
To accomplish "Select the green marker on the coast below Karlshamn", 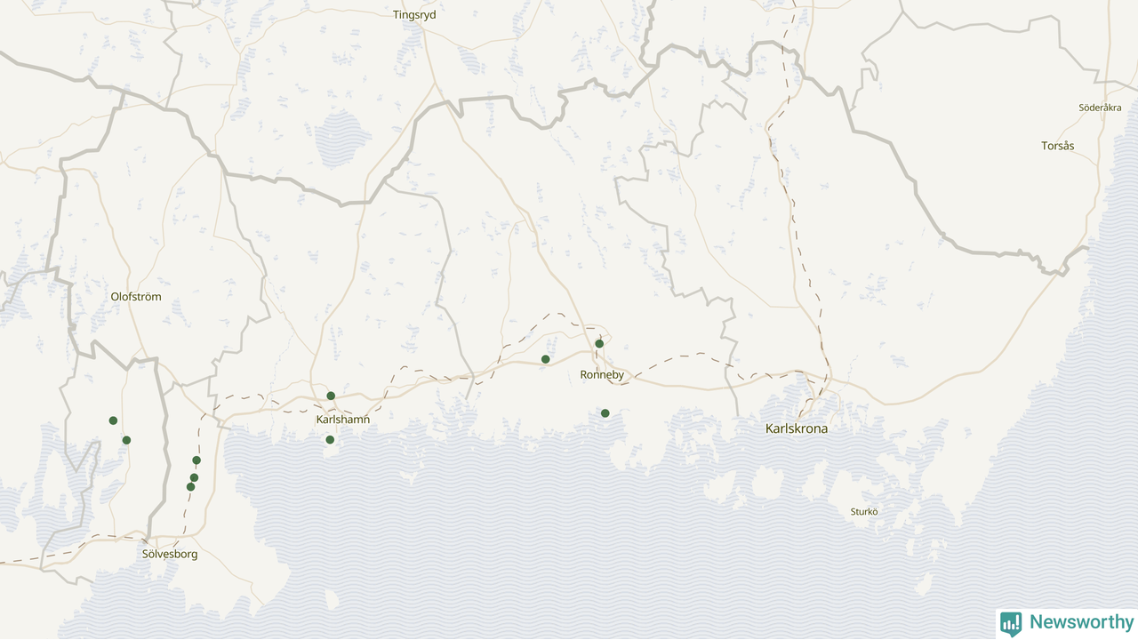I will (330, 440).
